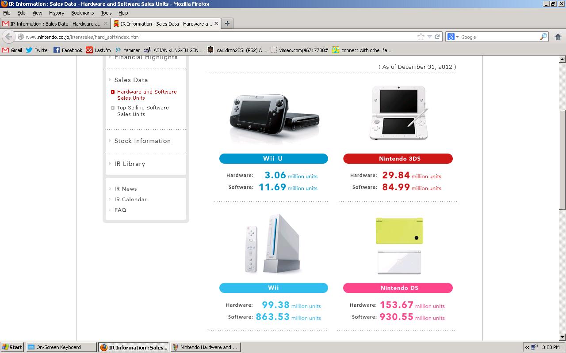This screenshot has height=353, width=566.
Task: Open Top Selling Software Sales Units link
Action: click(x=142, y=111)
